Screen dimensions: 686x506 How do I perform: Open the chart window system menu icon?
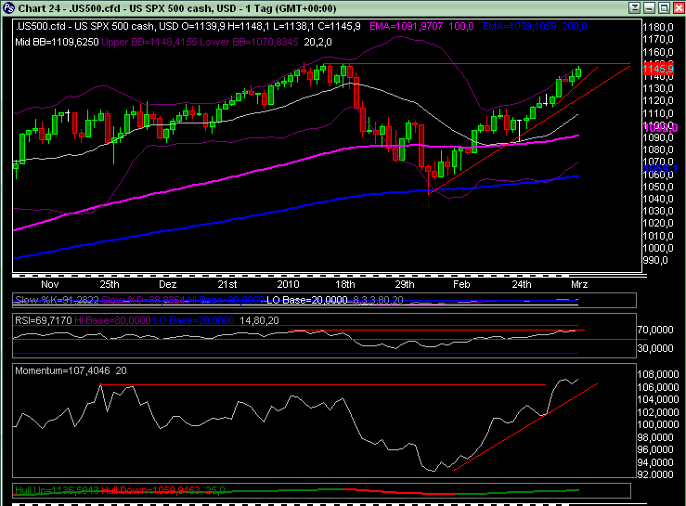(8, 7)
